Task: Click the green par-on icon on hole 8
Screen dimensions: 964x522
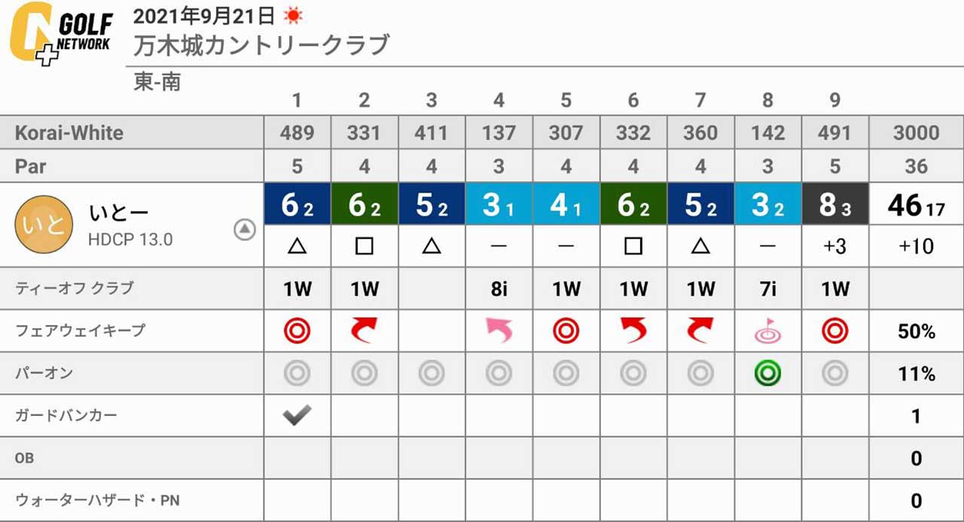Action: coord(767,373)
